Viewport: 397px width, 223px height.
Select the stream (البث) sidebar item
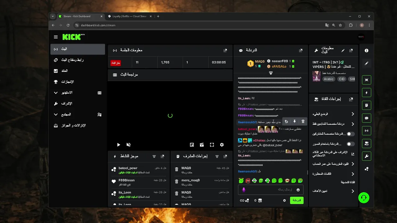coord(78,49)
